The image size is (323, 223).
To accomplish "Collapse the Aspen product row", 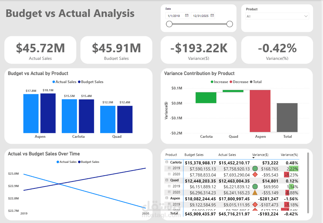I will (x=167, y=198).
